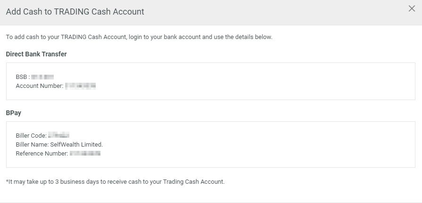
Task: Click the blurred Biller Code value
Action: [58, 135]
